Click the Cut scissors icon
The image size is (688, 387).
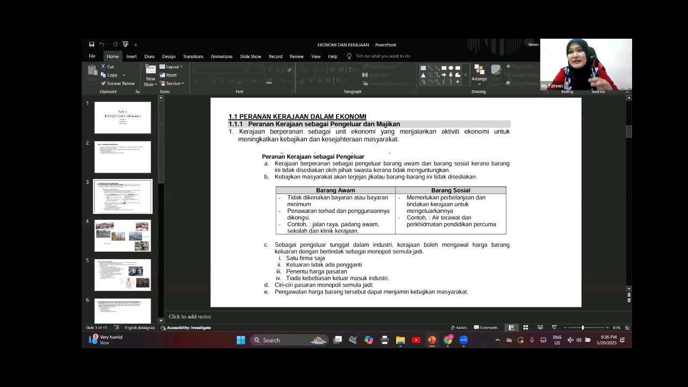(103, 67)
